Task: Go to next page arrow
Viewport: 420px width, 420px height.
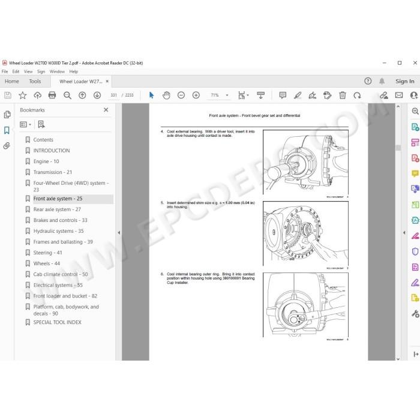Action: pyautogui.click(x=97, y=95)
